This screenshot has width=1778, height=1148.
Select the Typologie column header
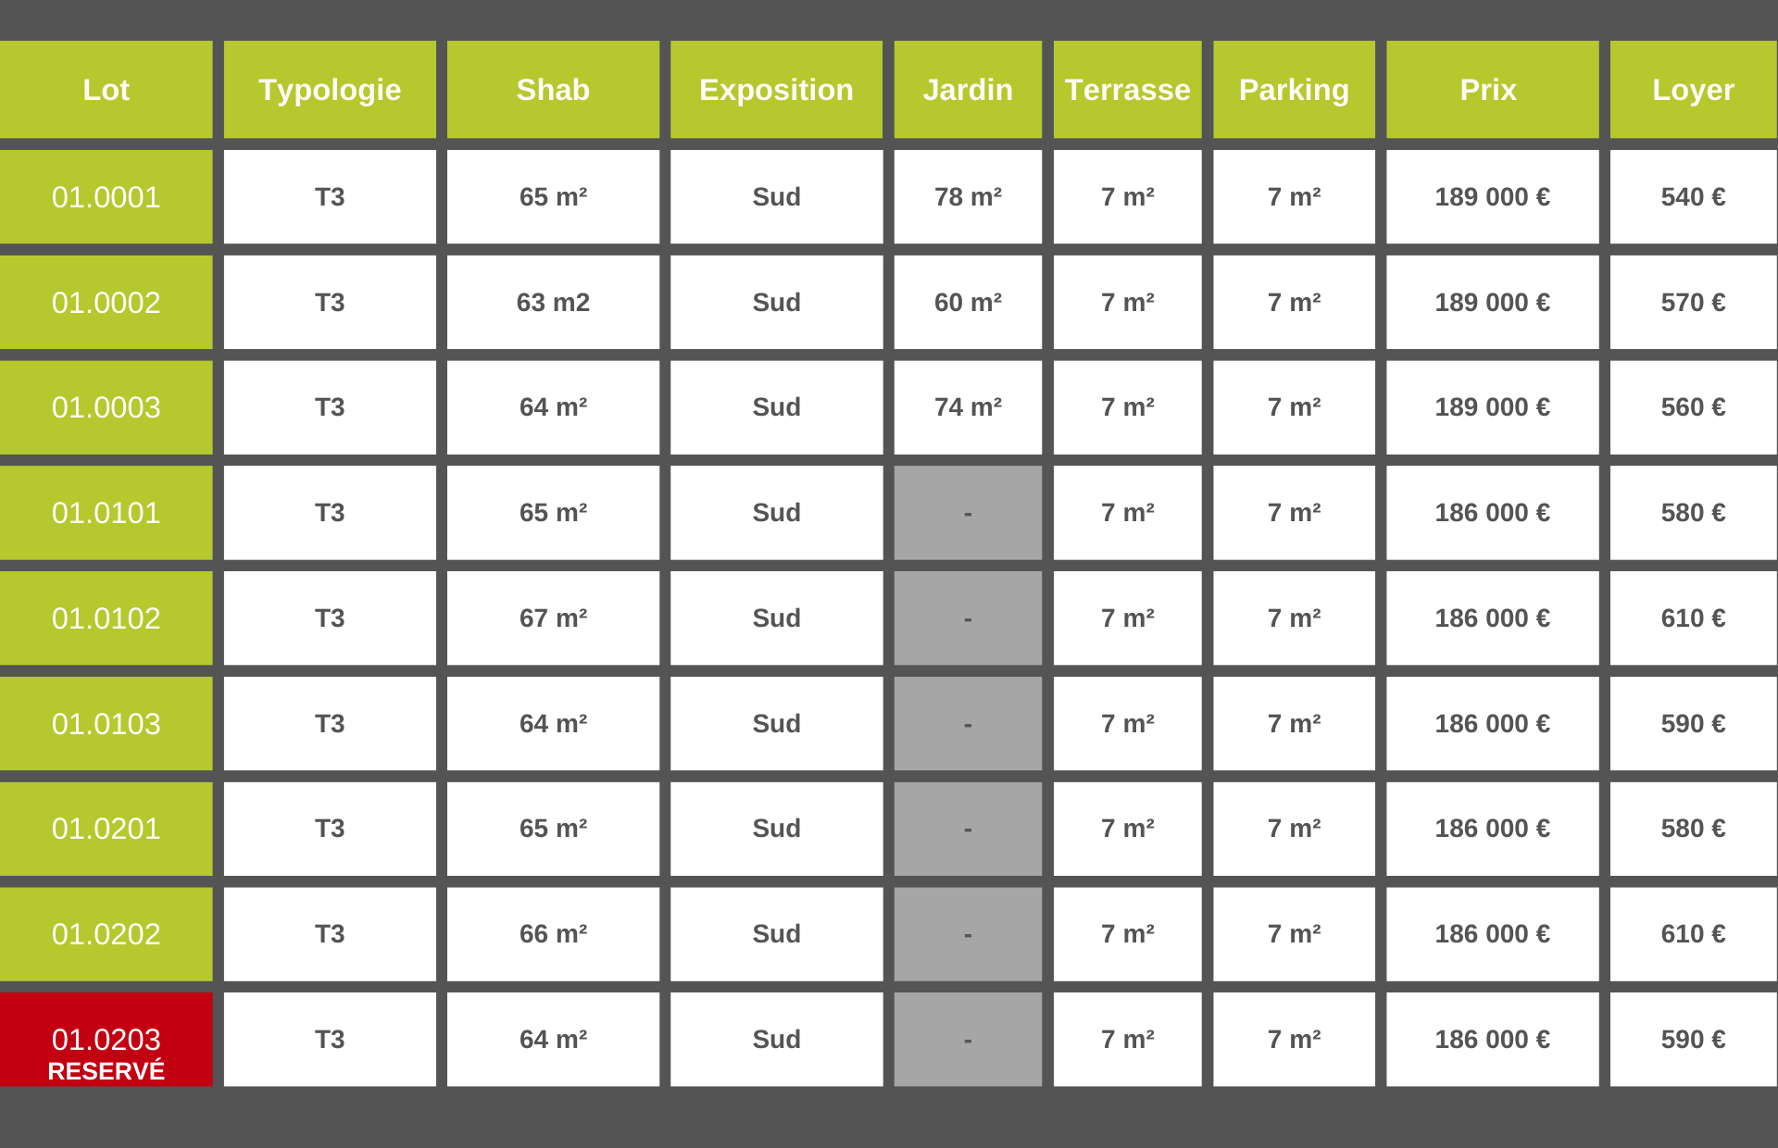pyautogui.click(x=330, y=90)
